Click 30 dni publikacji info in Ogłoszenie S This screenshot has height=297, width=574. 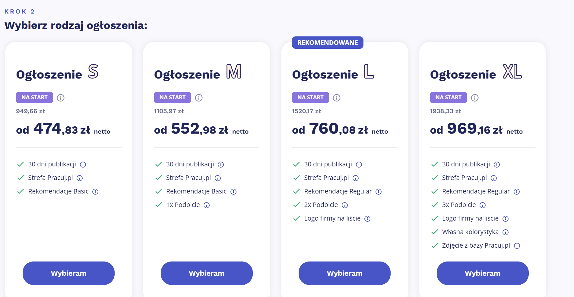[x=83, y=165]
